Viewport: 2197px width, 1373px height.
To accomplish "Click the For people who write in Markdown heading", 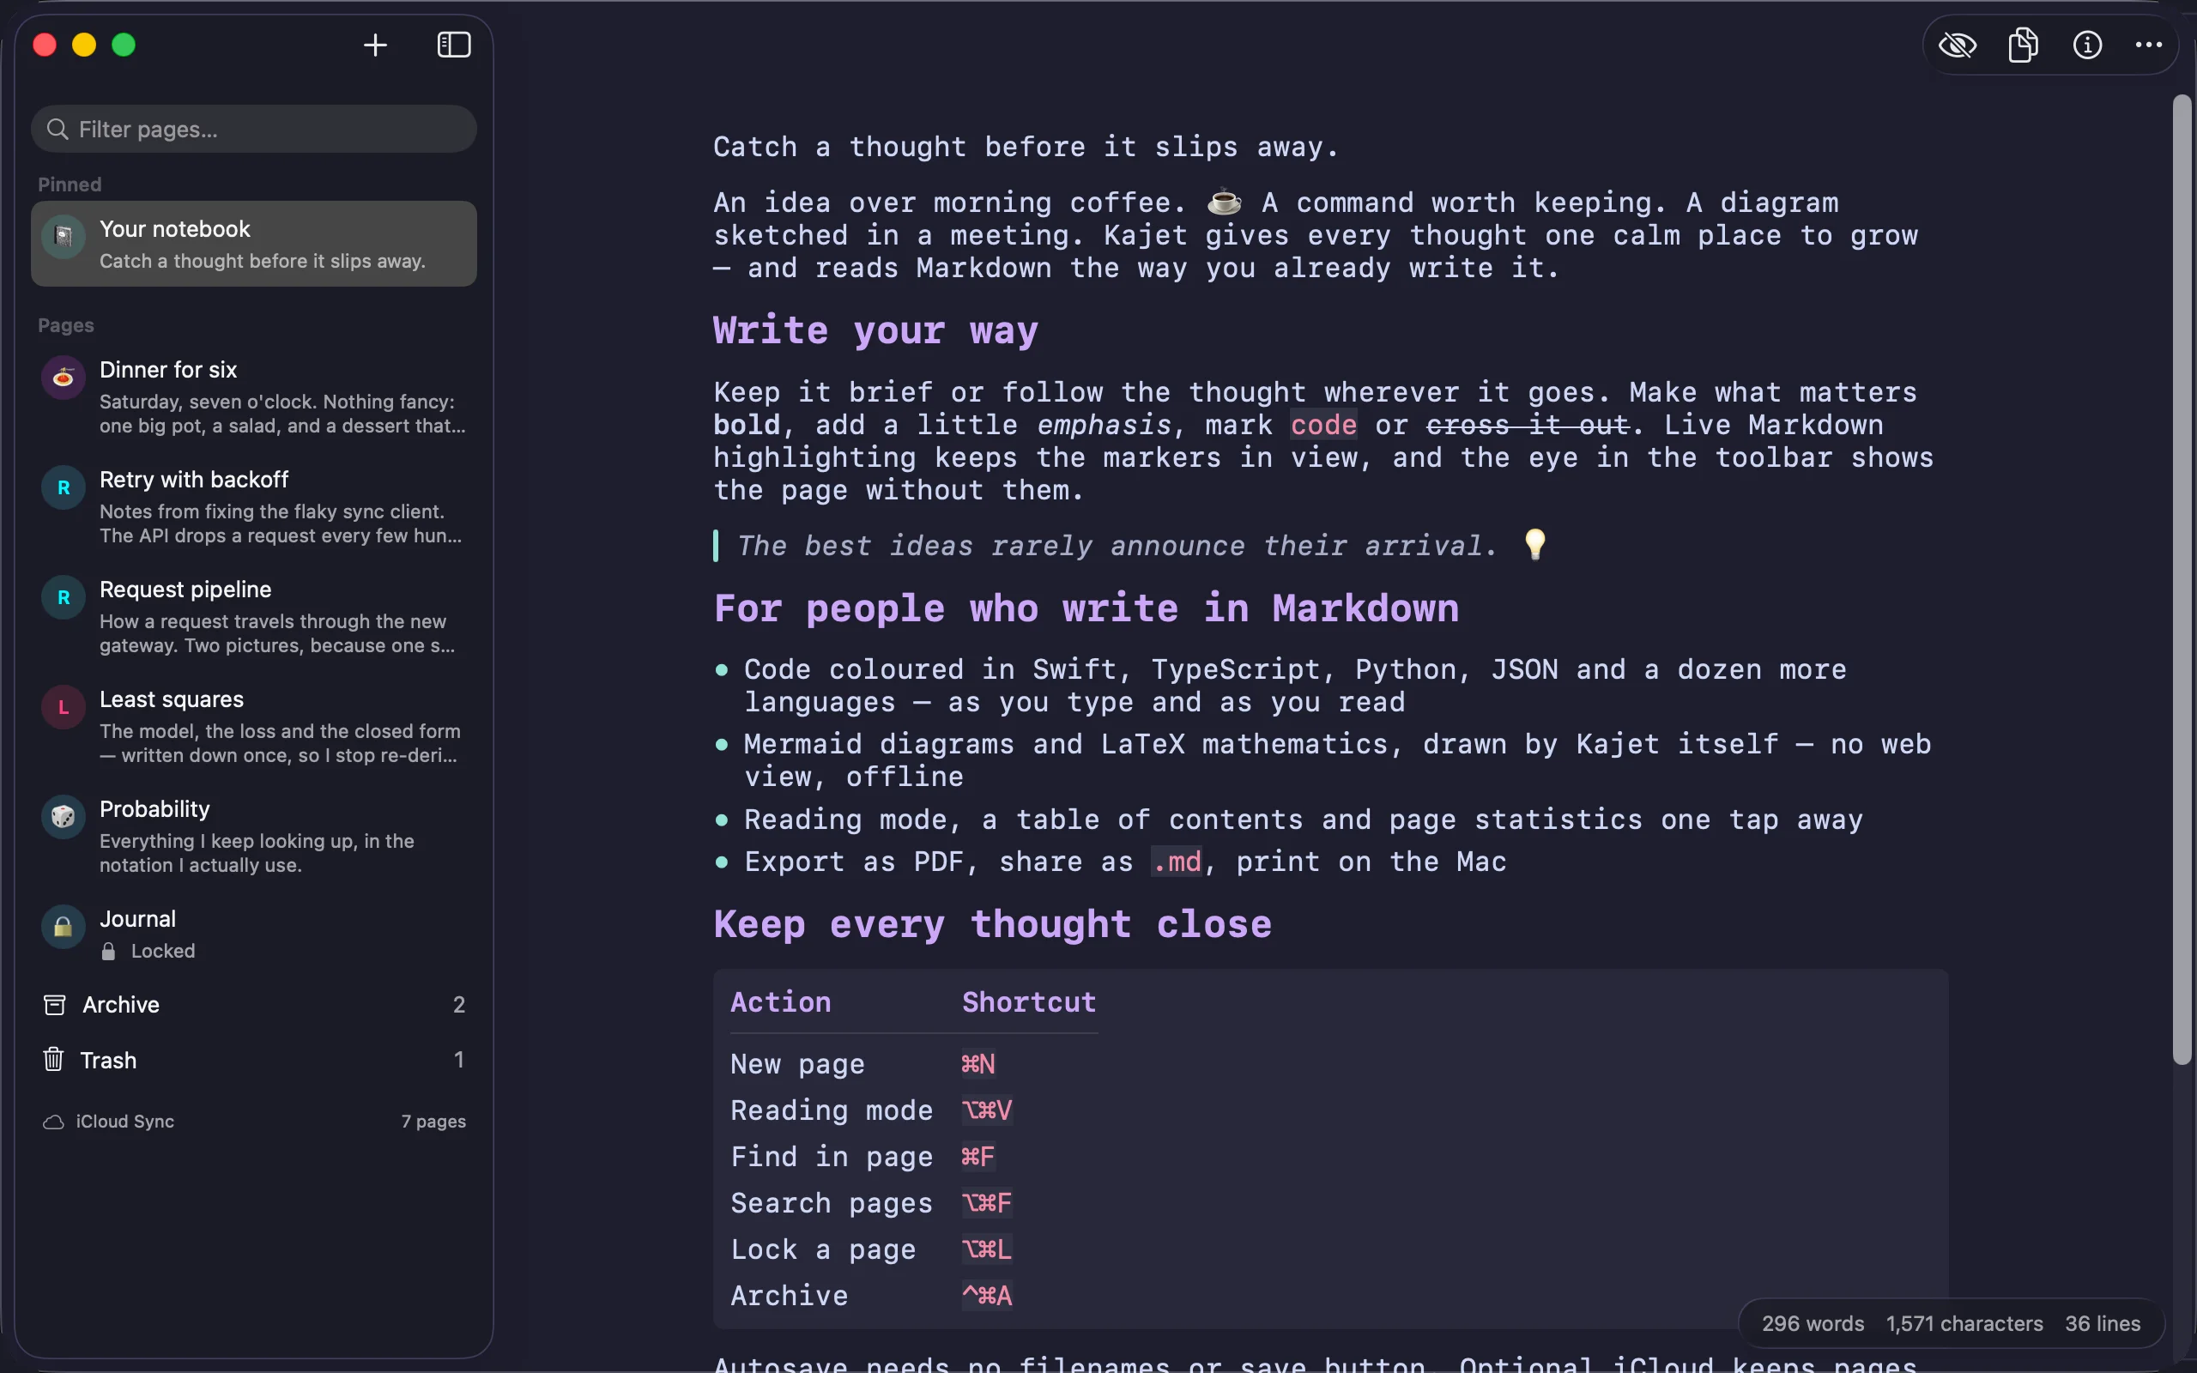I will click(1086, 608).
